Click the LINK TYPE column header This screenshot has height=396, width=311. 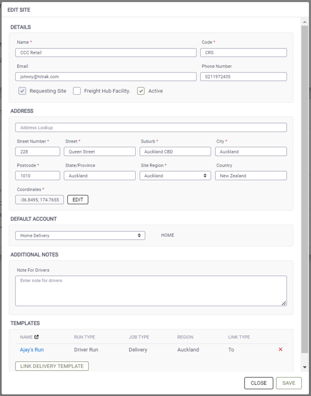tap(239, 337)
